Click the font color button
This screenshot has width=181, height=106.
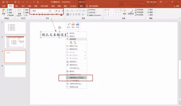(x=61, y=14)
